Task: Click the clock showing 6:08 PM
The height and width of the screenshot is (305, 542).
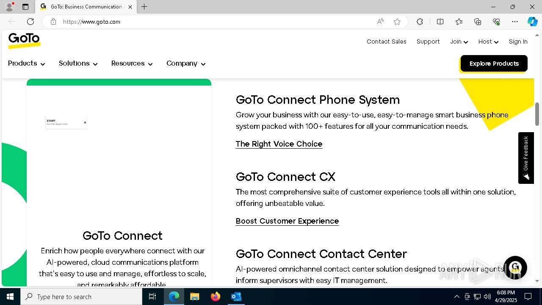Action: (506, 293)
